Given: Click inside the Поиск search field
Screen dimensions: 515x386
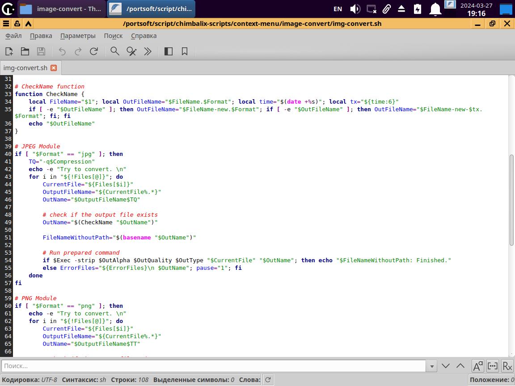Looking at the screenshot, I should click(x=214, y=366).
